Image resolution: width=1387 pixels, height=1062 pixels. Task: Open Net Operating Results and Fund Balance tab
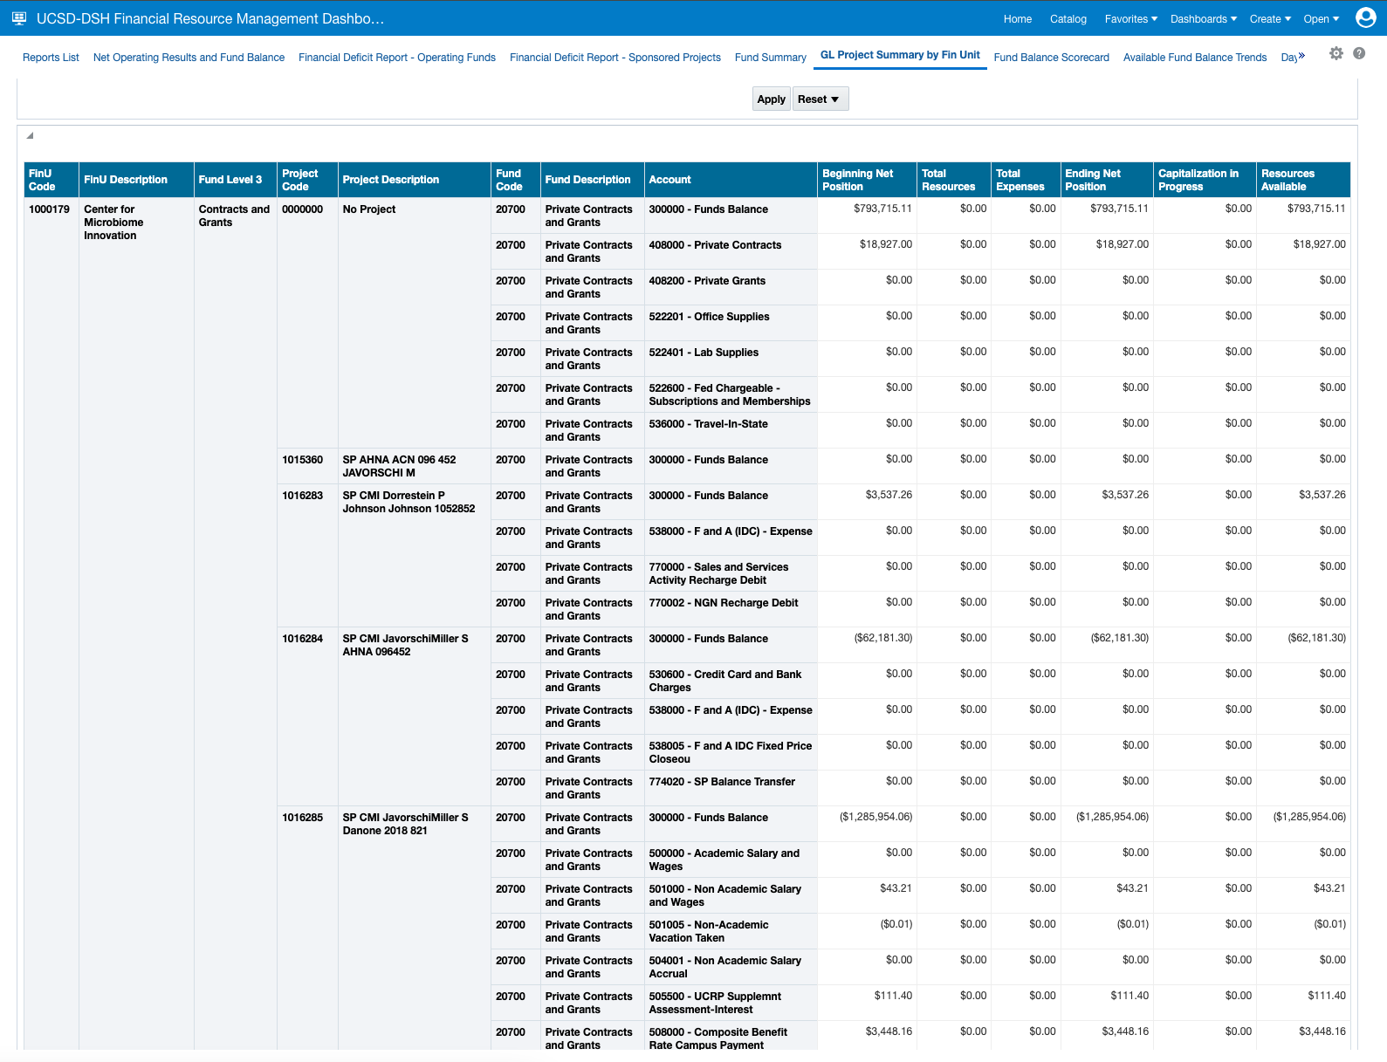point(189,58)
